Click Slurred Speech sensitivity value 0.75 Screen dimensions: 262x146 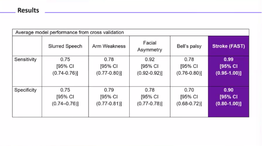pos(65,59)
